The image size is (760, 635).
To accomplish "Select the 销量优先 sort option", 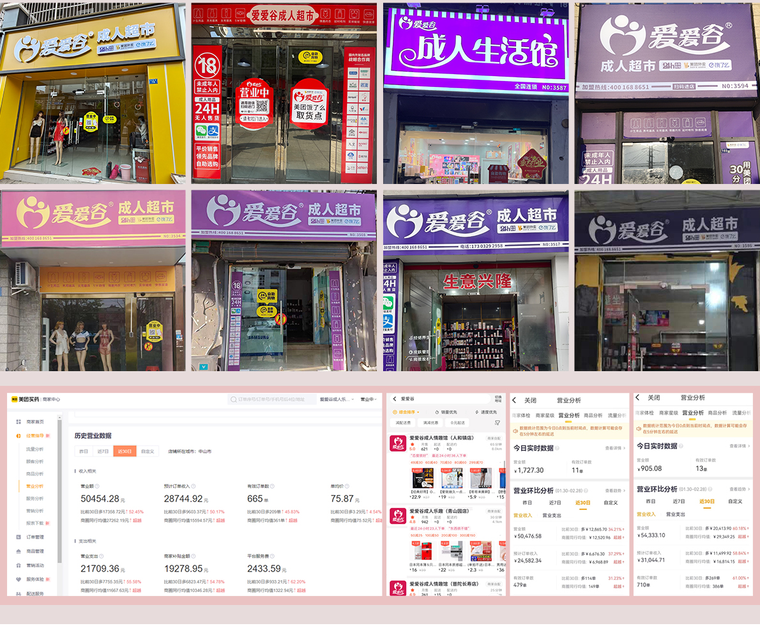I will 446,412.
